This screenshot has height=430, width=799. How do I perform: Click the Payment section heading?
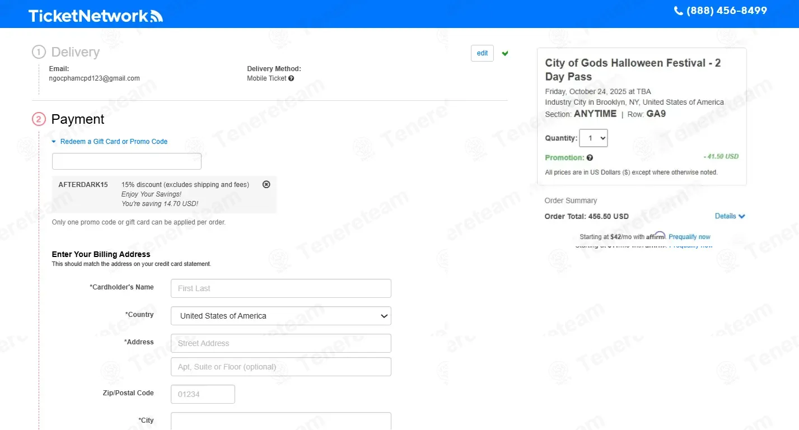point(78,119)
